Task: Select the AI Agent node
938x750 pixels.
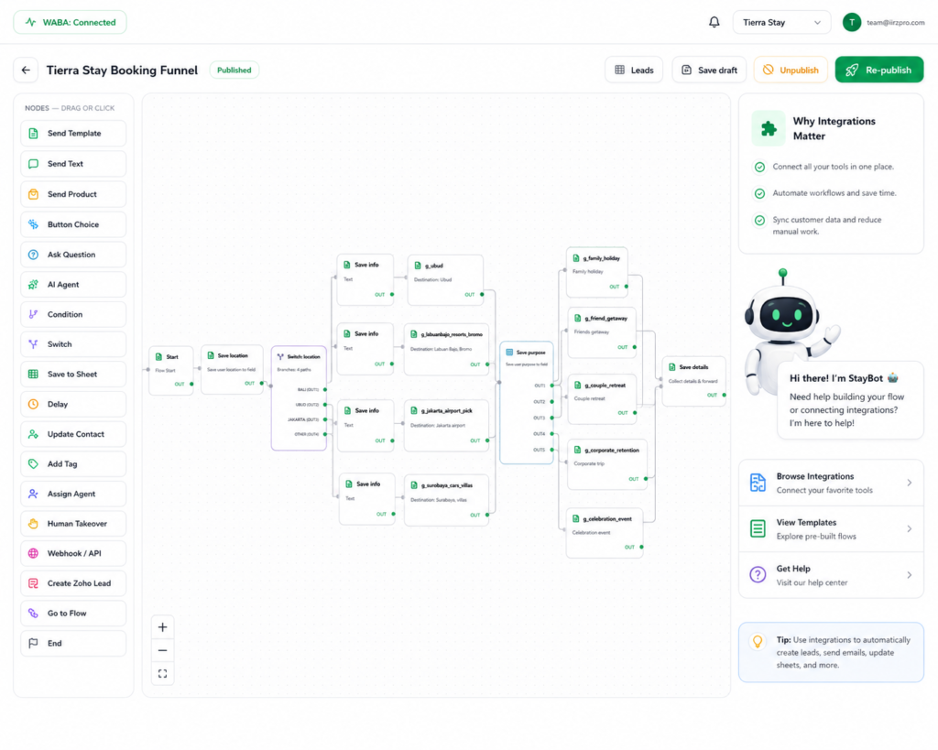Action: click(73, 285)
